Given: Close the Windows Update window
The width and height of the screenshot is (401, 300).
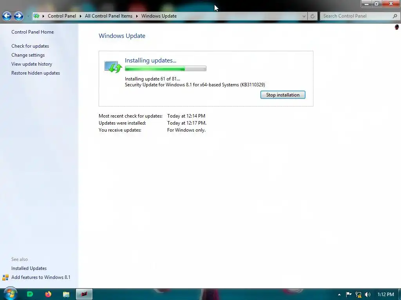Looking at the screenshot, I should (391, 4).
